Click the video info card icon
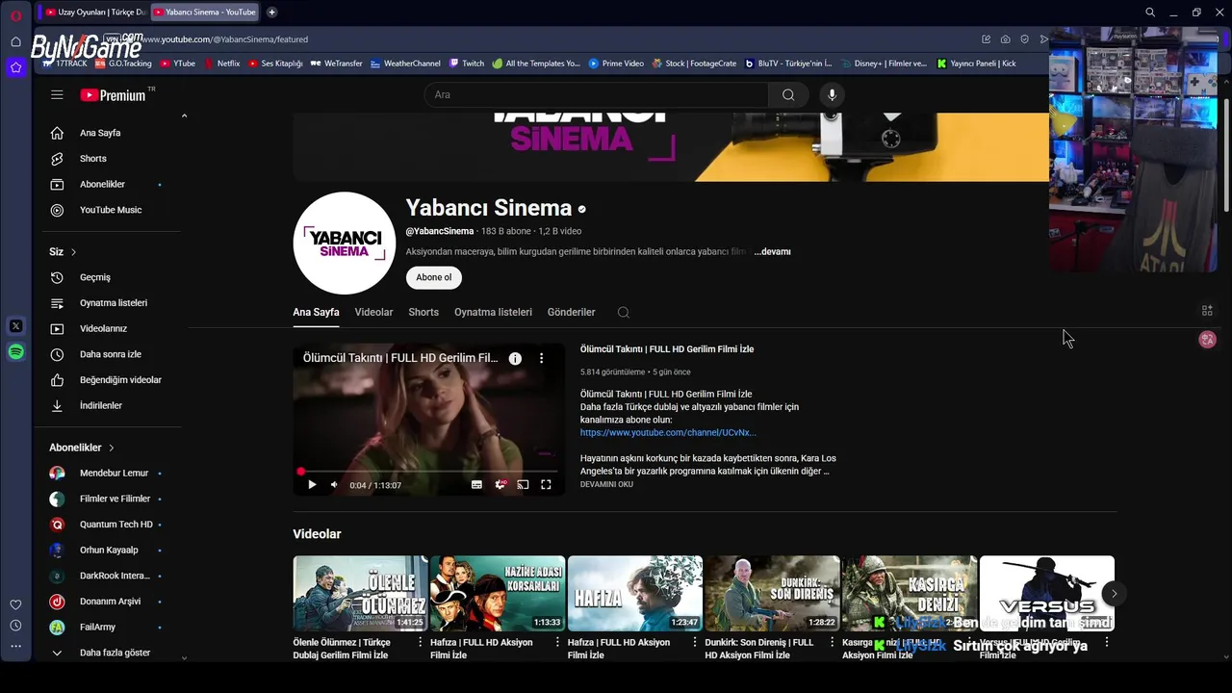Image resolution: width=1232 pixels, height=693 pixels. coord(515,358)
